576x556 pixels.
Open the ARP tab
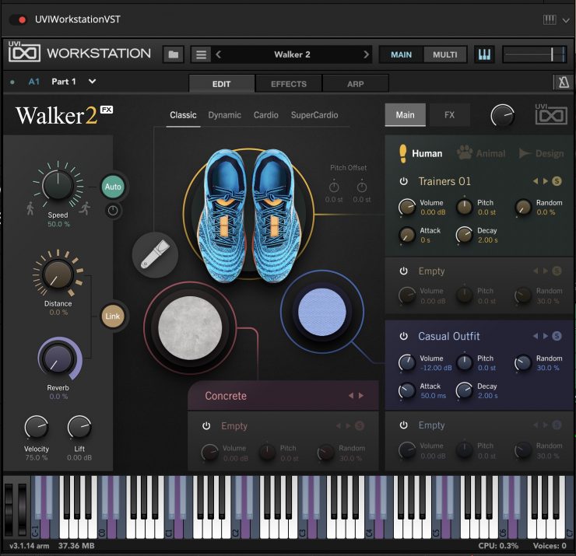(x=355, y=83)
